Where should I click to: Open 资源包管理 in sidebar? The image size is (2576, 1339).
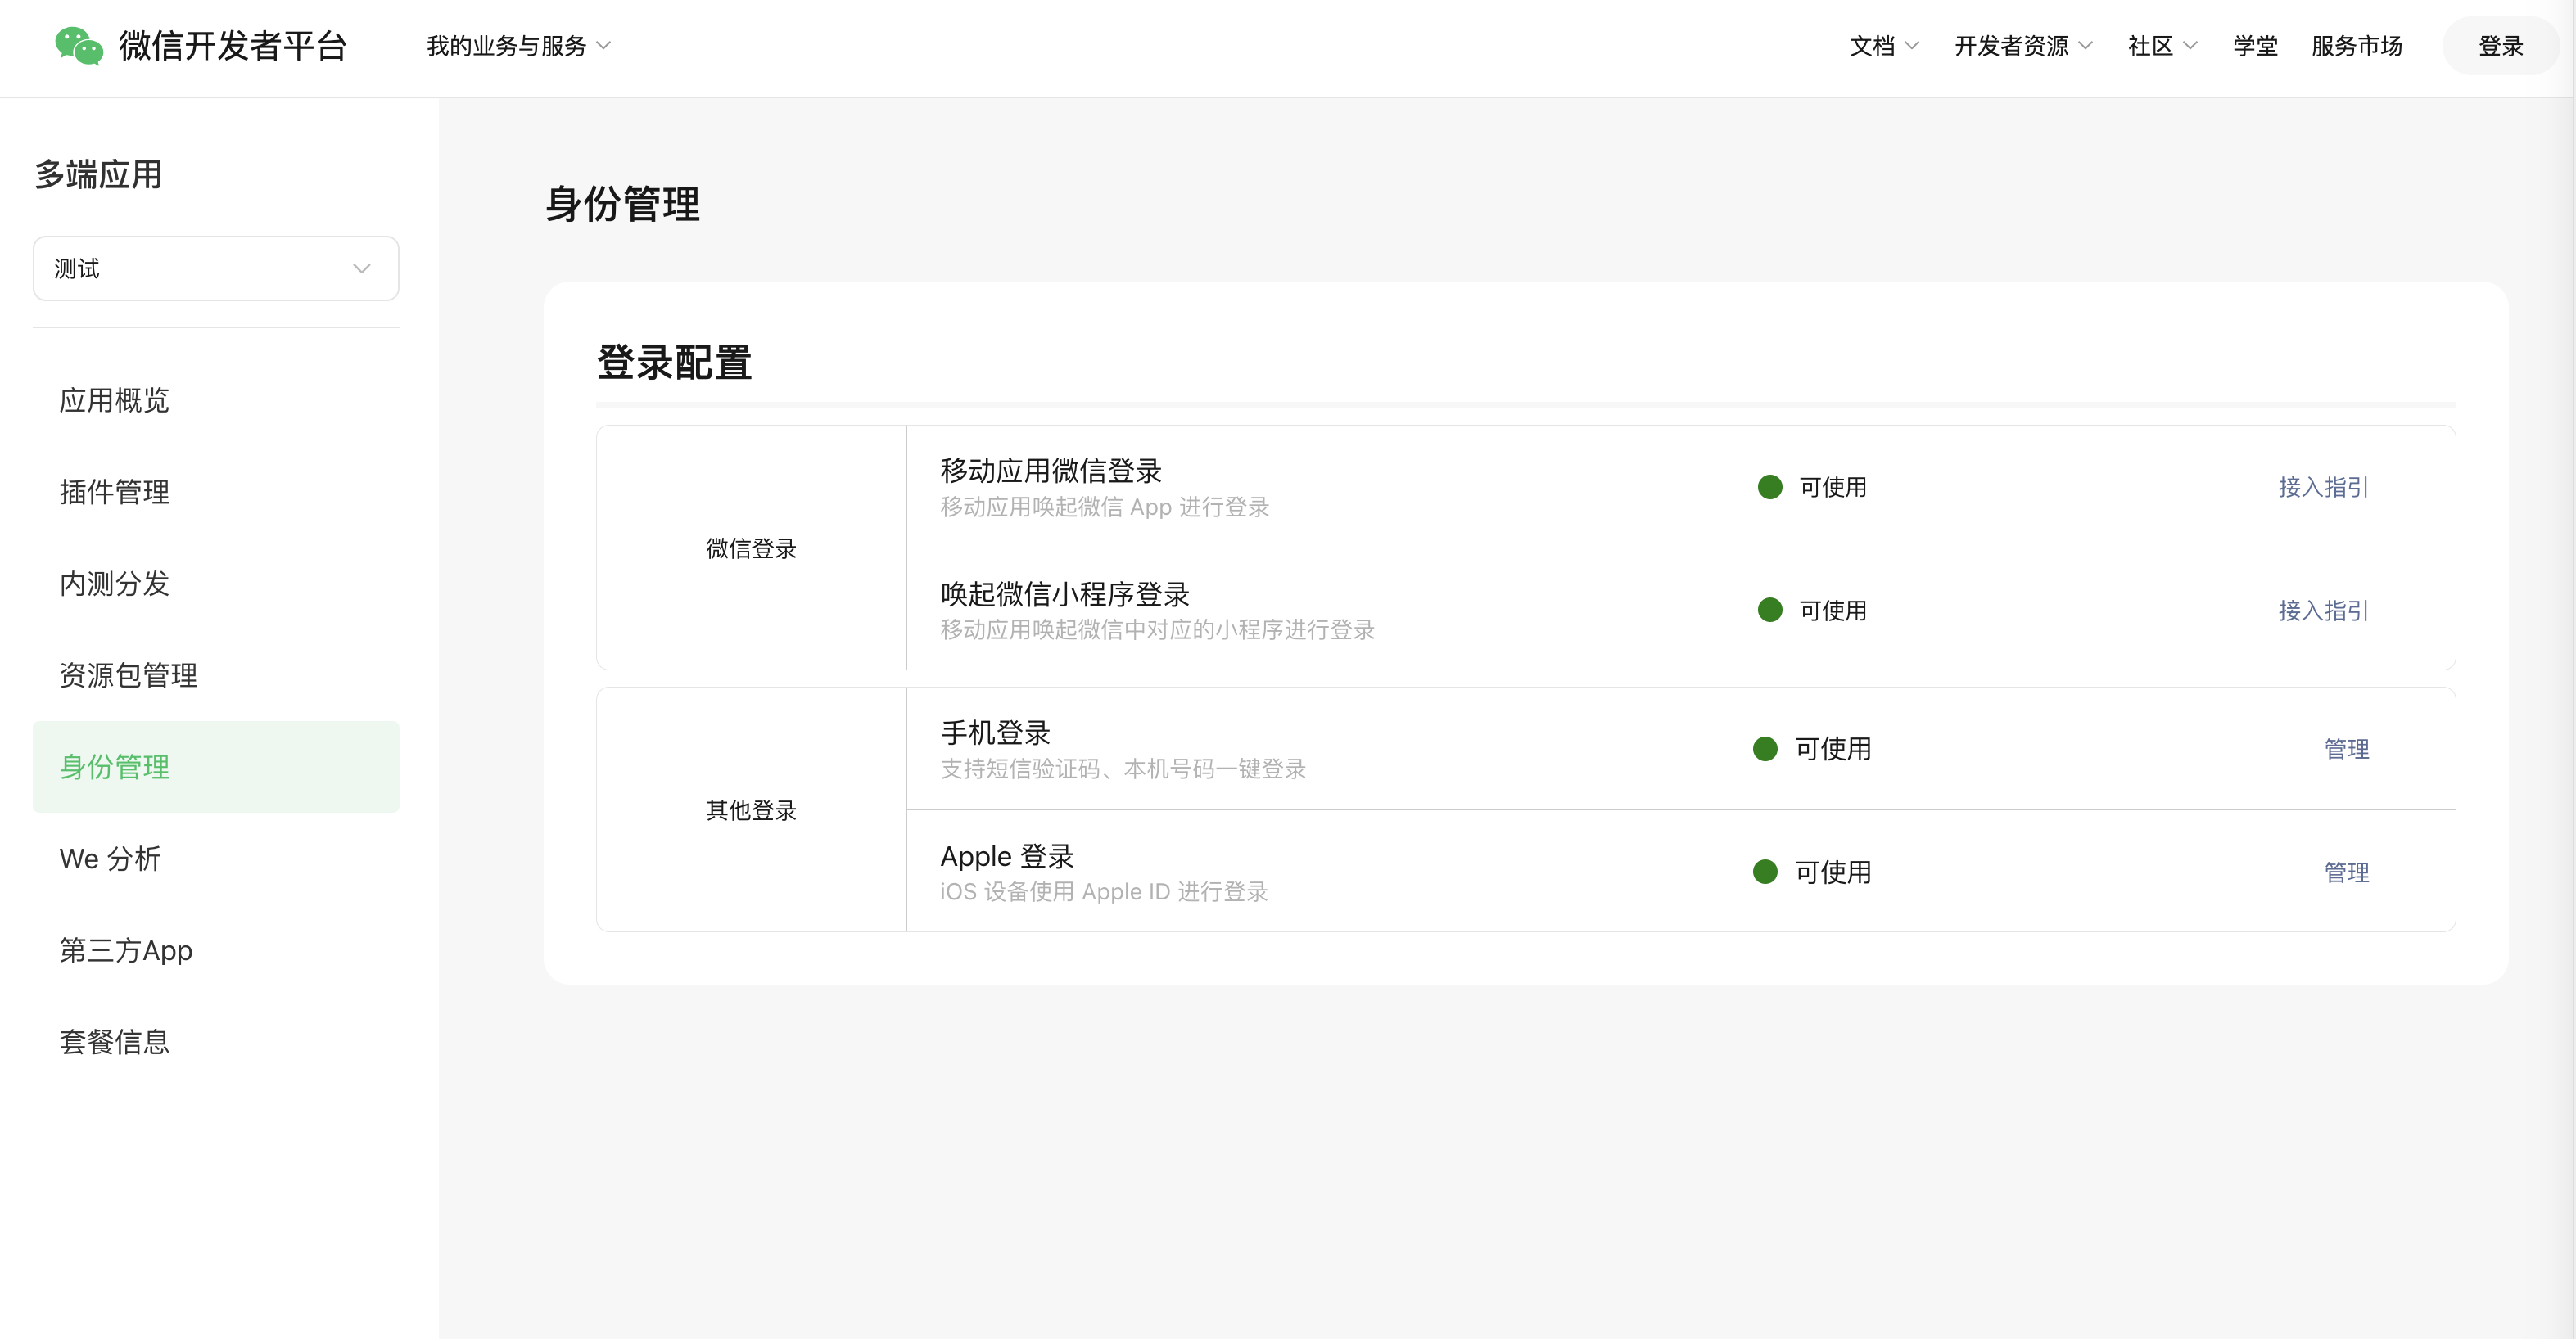pyautogui.click(x=216, y=675)
